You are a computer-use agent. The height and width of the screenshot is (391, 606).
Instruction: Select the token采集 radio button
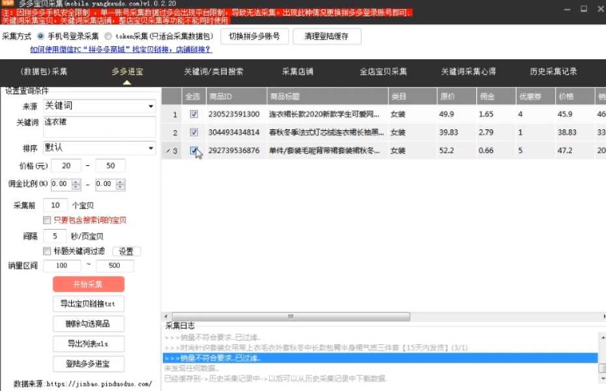click(x=108, y=36)
